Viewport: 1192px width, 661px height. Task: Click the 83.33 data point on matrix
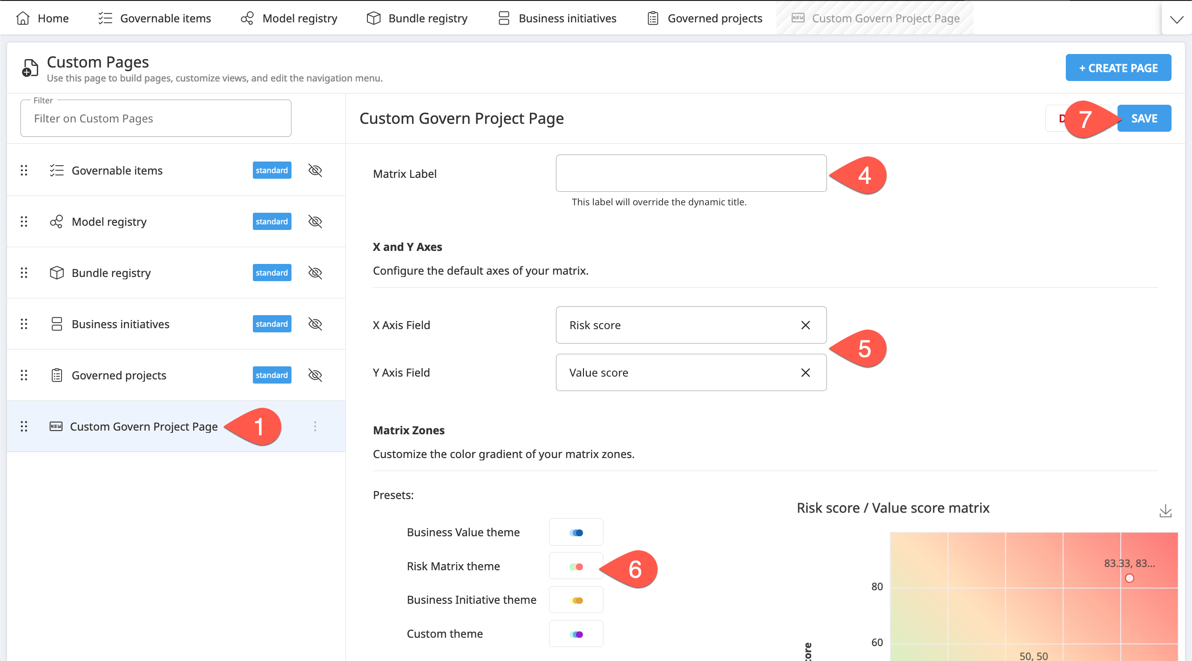1130,578
